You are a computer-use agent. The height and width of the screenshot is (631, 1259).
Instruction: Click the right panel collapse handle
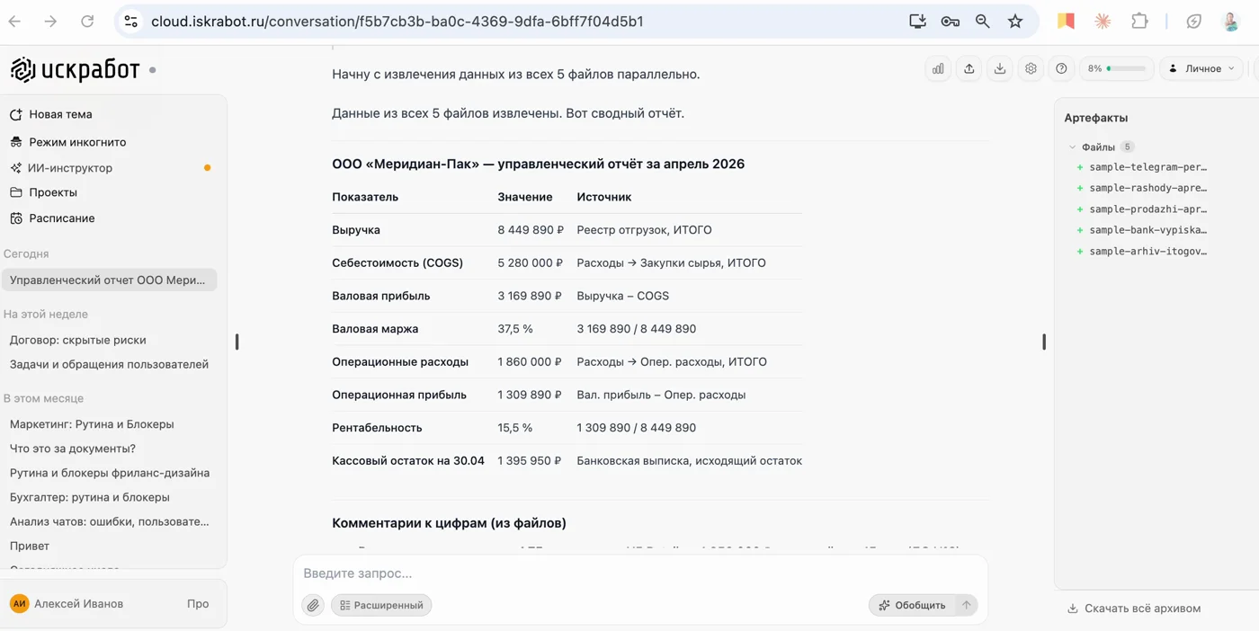[x=1044, y=342]
